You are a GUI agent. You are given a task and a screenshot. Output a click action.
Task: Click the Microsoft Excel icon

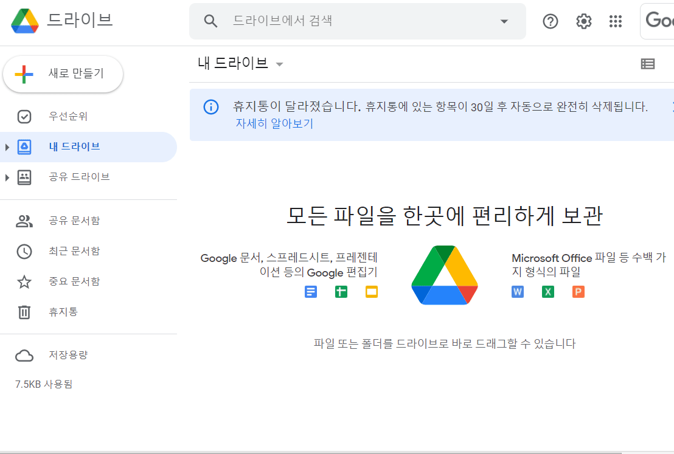tap(548, 292)
